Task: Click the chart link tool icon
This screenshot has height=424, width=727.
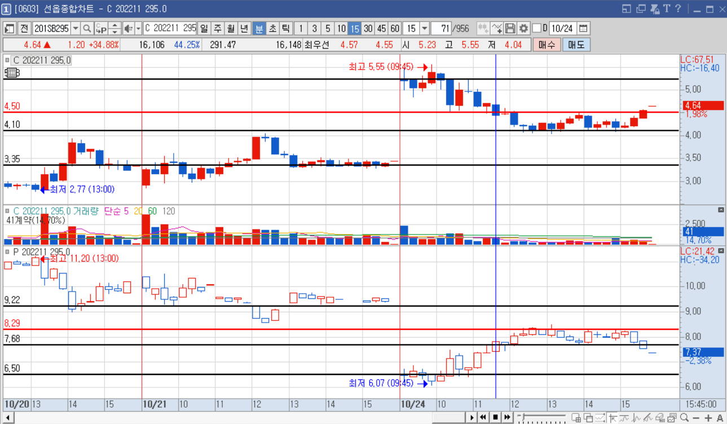Action: pos(483,28)
